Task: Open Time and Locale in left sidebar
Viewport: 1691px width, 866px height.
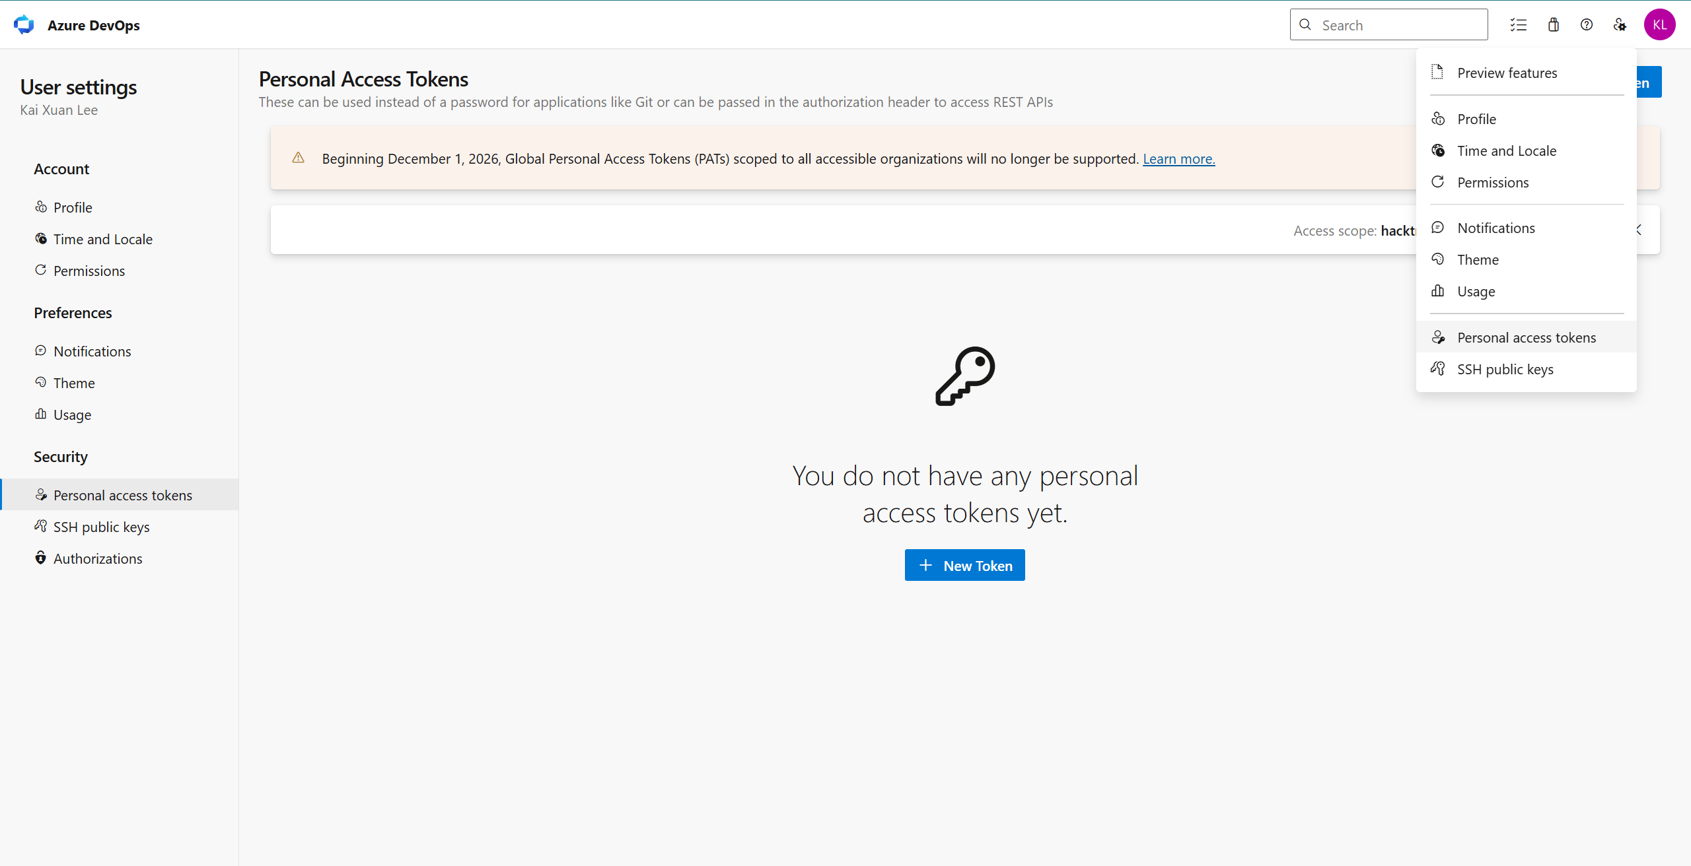Action: click(120, 239)
